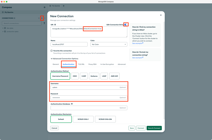Click the Search connections field

tap(22, 23)
